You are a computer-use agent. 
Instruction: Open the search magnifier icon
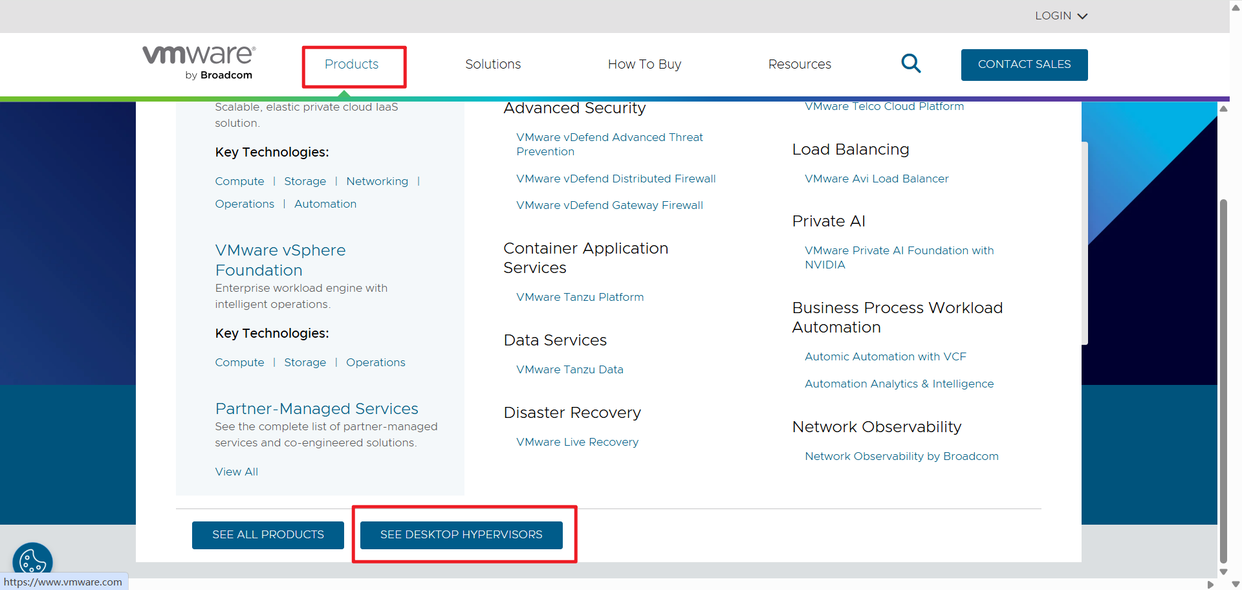click(x=911, y=63)
